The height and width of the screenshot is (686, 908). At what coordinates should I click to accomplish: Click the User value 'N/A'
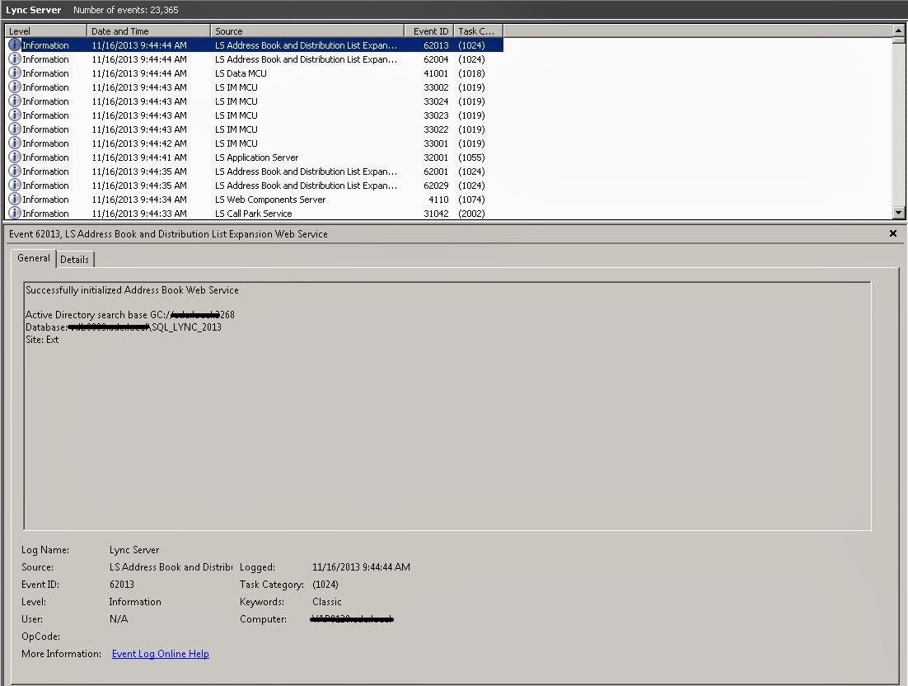pos(118,618)
